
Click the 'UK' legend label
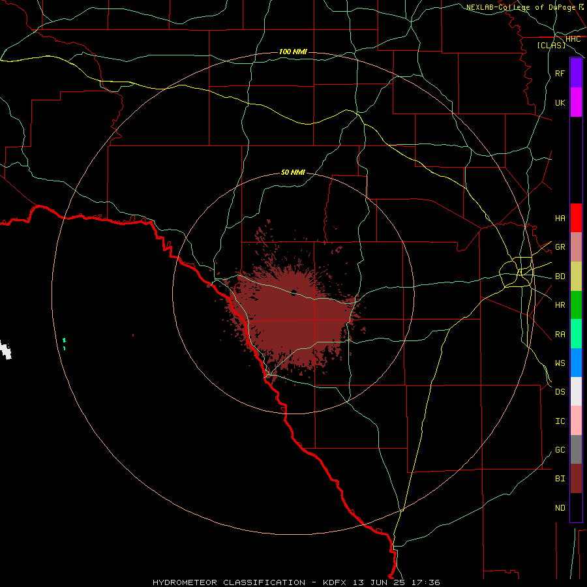pos(560,102)
